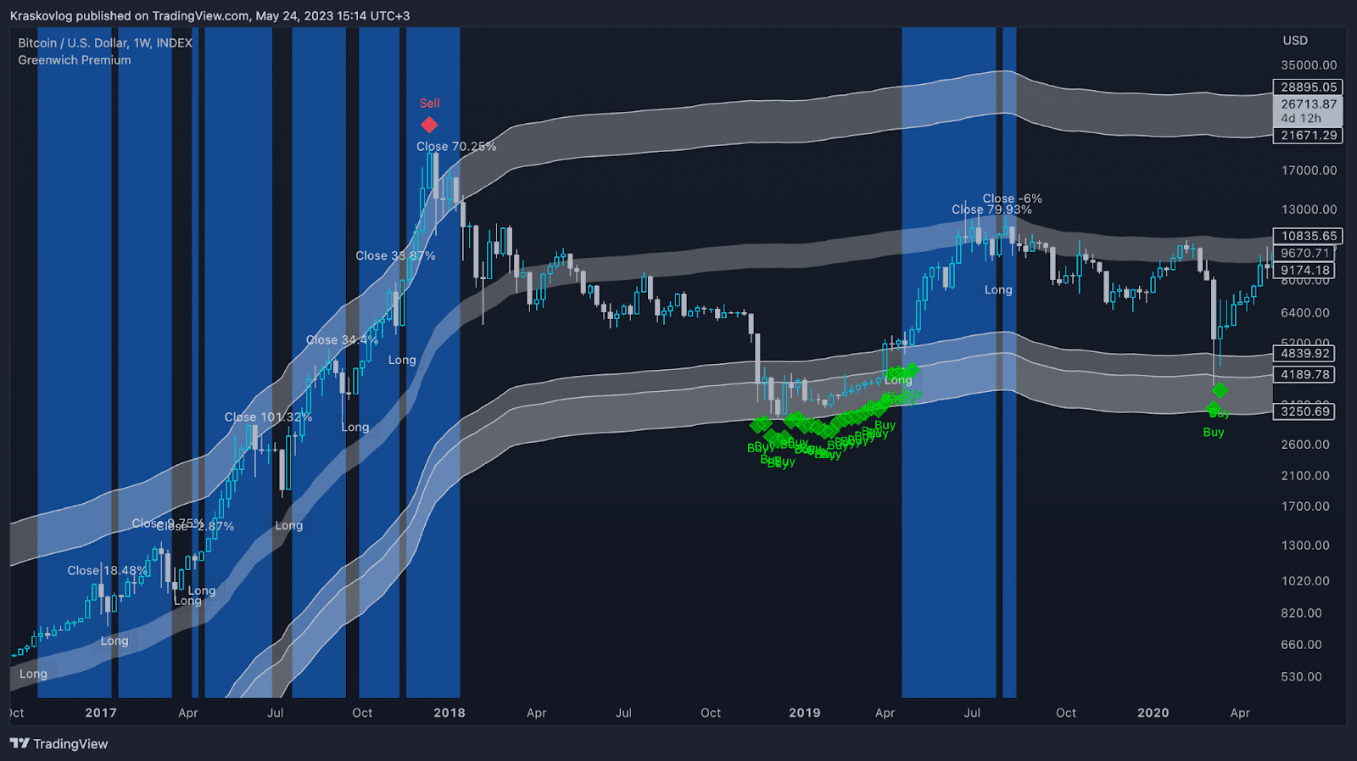Click the Close -6% trade label
This screenshot has width=1357, height=761.
click(x=1012, y=199)
